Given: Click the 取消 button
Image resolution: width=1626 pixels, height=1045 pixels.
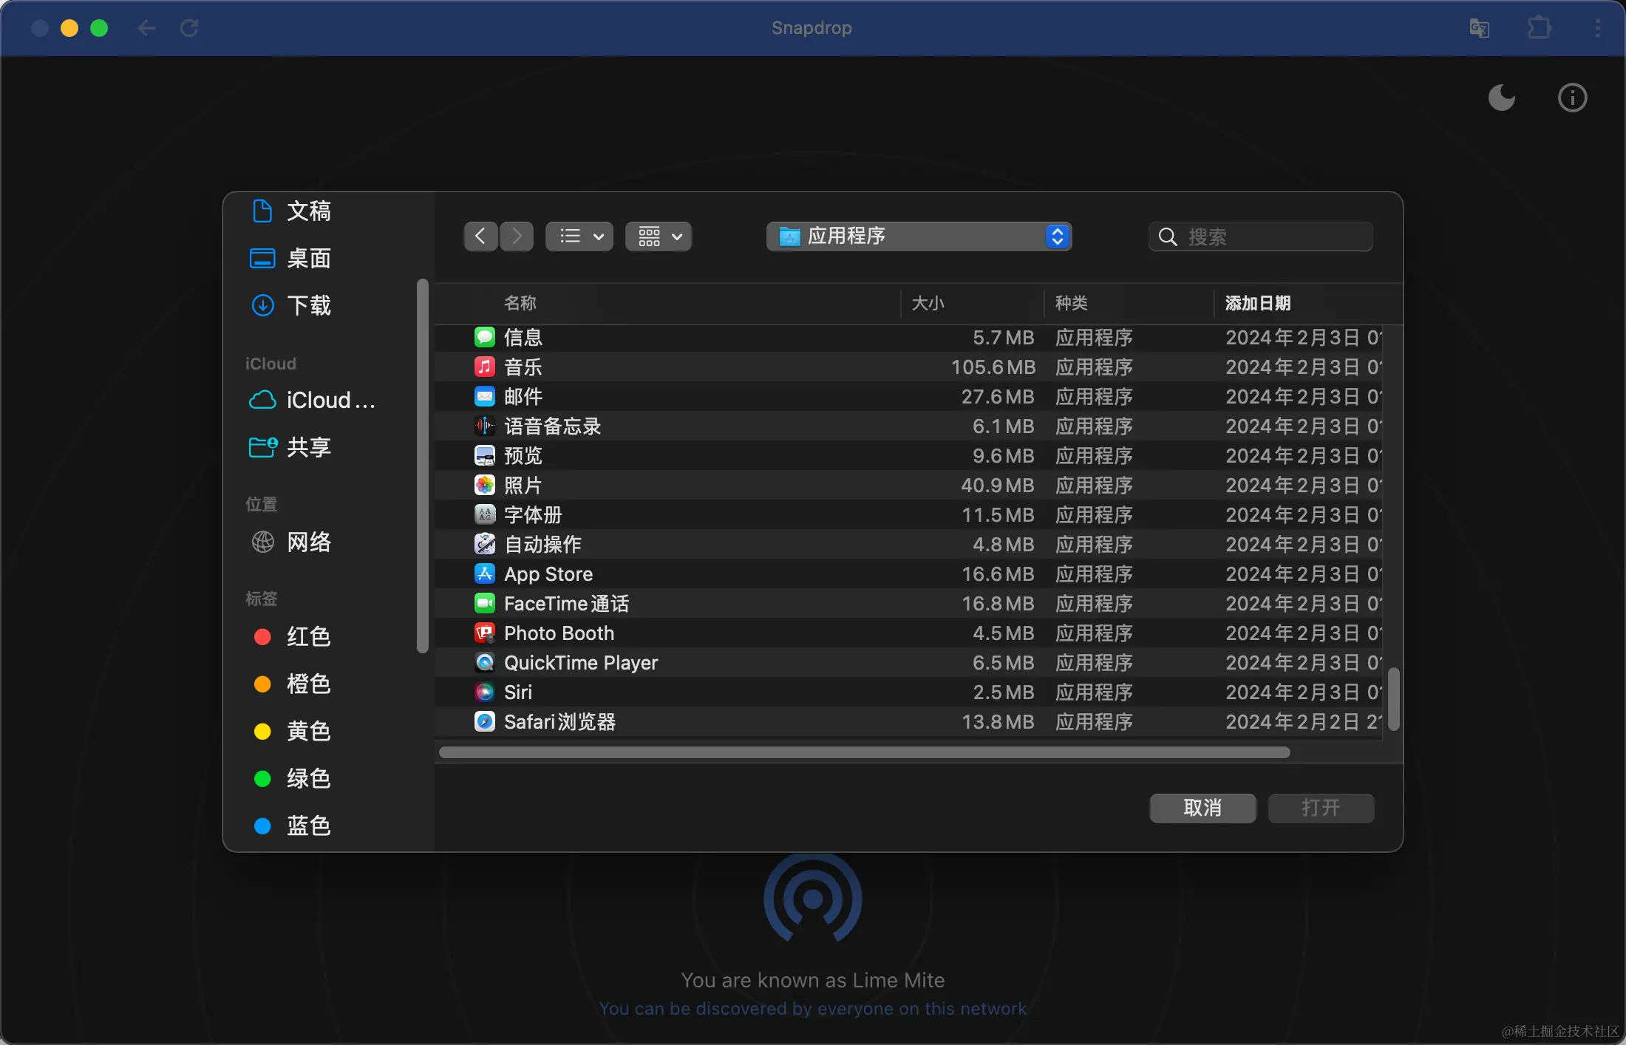Looking at the screenshot, I should (1203, 808).
